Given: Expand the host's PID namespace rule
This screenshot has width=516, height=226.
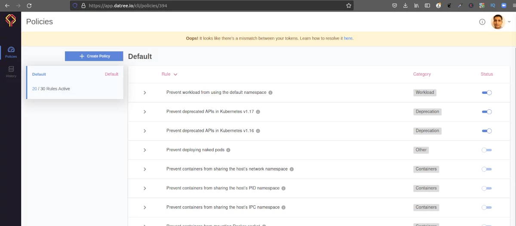Looking at the screenshot, I should [145, 188].
